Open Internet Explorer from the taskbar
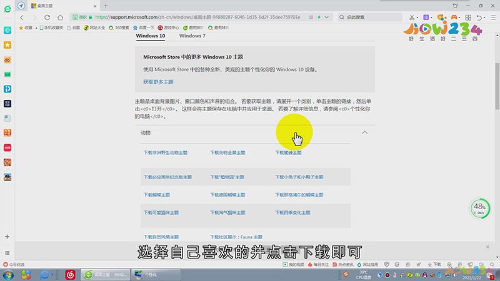This screenshot has height=281, width=500. [45, 275]
